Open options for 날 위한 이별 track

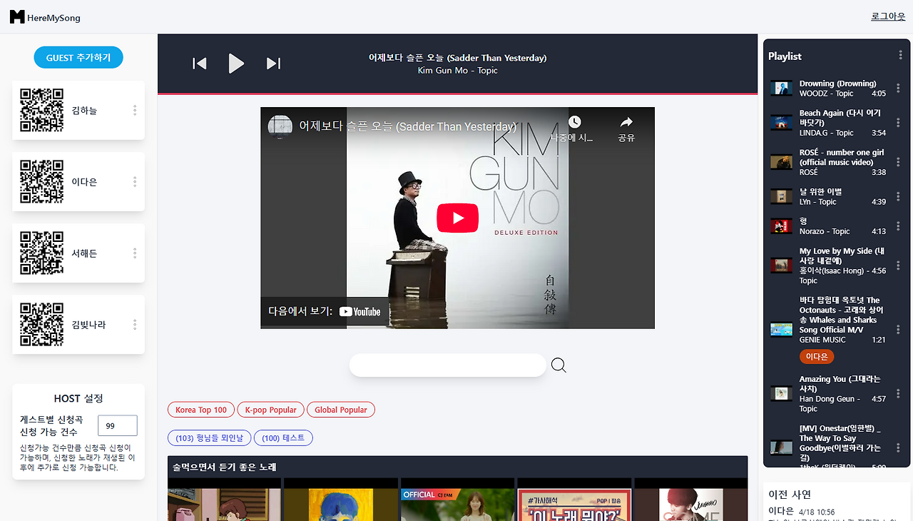point(898,196)
